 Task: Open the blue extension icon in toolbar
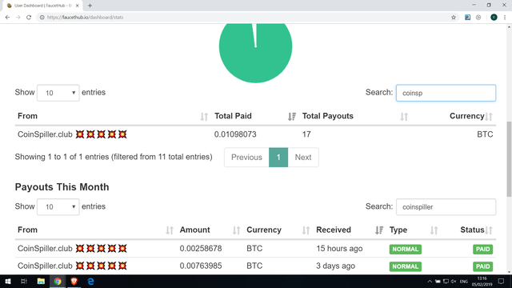(x=467, y=18)
